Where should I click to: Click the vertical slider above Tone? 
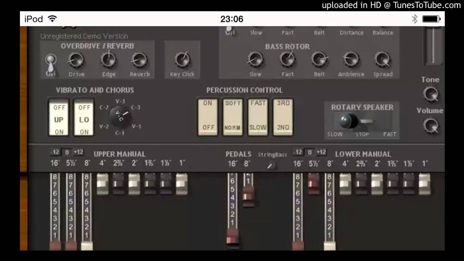tap(433, 46)
